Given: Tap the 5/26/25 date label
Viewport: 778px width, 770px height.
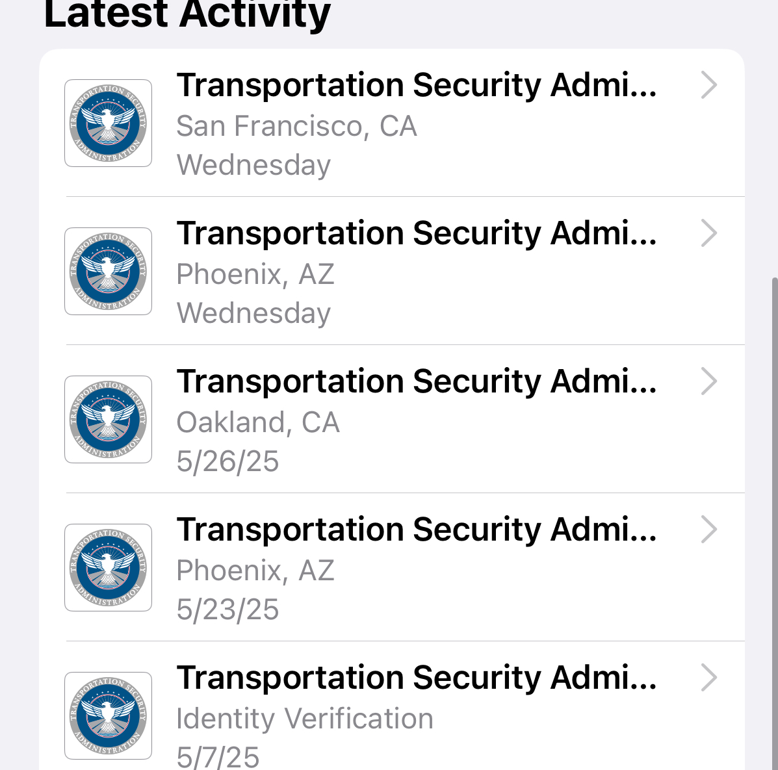Looking at the screenshot, I should coord(227,461).
